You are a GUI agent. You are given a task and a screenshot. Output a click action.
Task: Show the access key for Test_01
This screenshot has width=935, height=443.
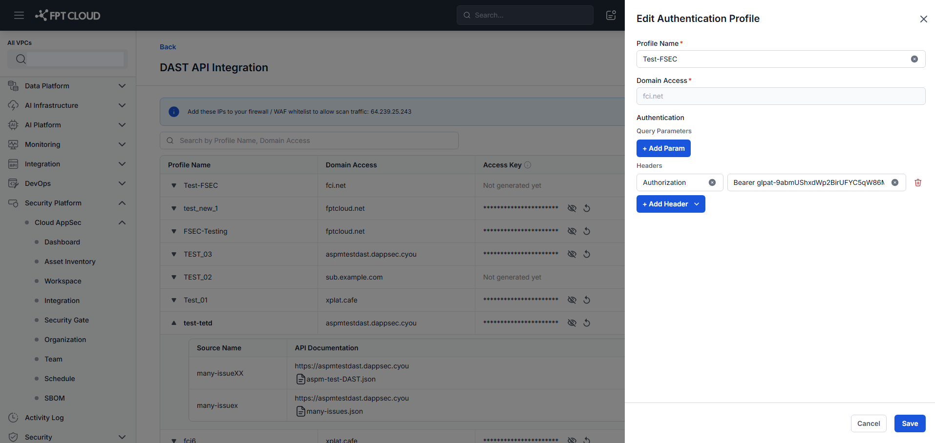[x=572, y=300]
